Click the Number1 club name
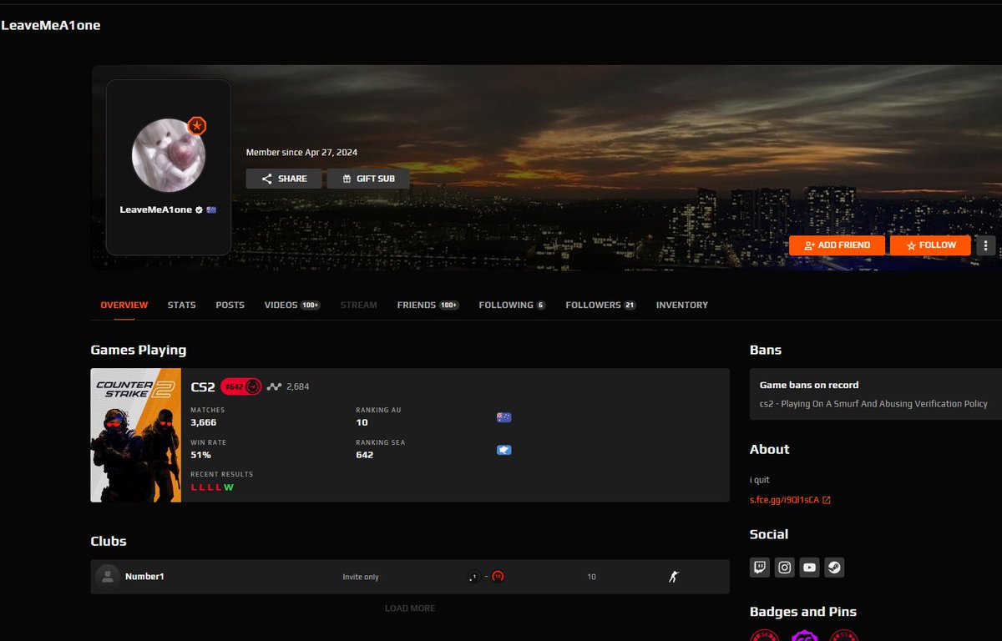The height and width of the screenshot is (641, 1002). coord(144,577)
